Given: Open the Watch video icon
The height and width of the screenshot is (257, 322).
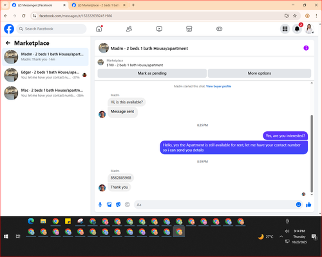Looking at the screenshot, I should tap(159, 29).
